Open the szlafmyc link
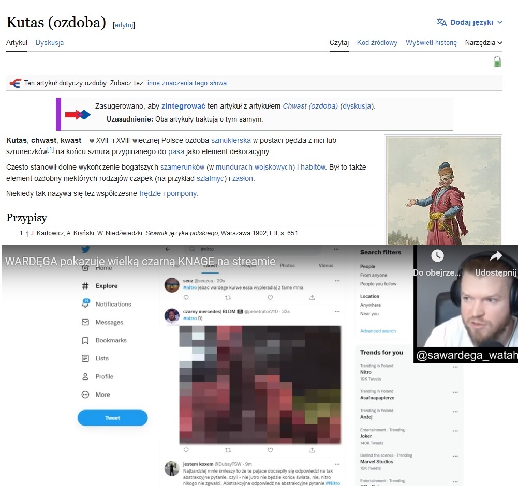Screen dimensions: 518x486 tap(210, 178)
